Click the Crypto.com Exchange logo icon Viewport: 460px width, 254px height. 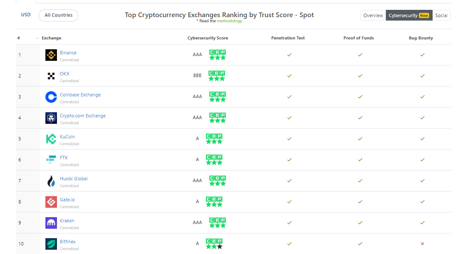51,118
